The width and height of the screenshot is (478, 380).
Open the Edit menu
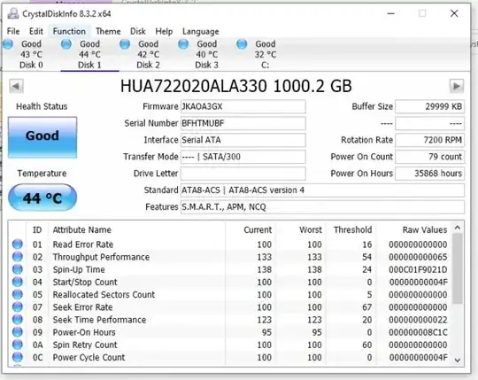coord(36,31)
